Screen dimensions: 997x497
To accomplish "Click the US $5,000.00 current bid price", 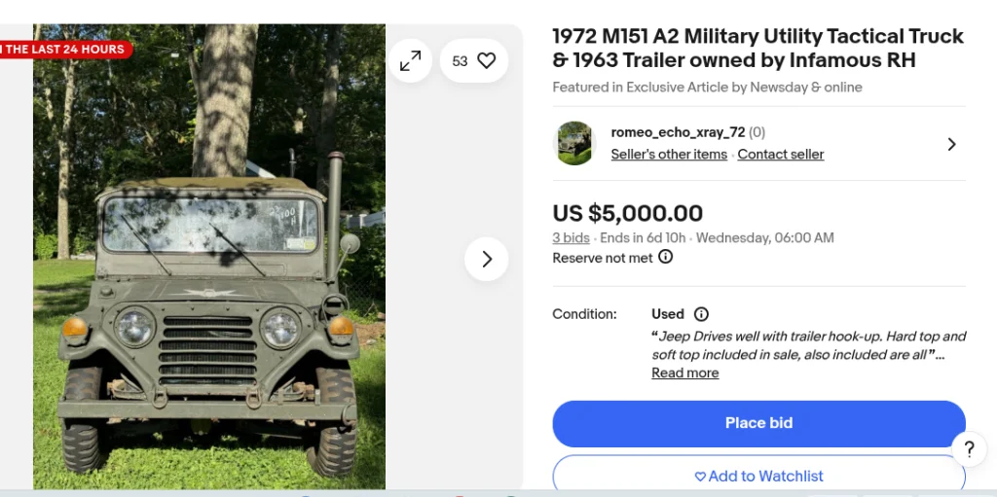I will (627, 213).
